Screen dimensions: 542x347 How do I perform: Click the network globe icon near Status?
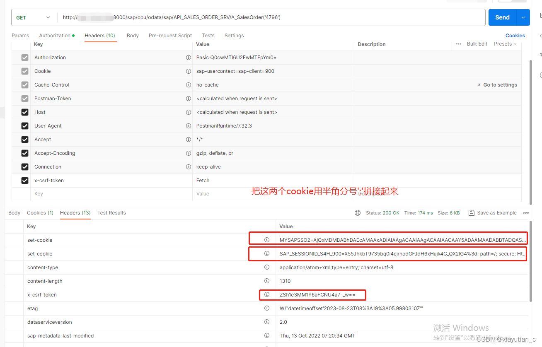point(358,213)
